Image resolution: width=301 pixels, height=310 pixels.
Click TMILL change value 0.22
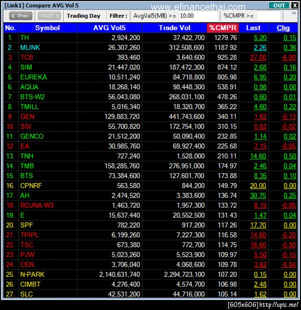pyautogui.click(x=290, y=107)
